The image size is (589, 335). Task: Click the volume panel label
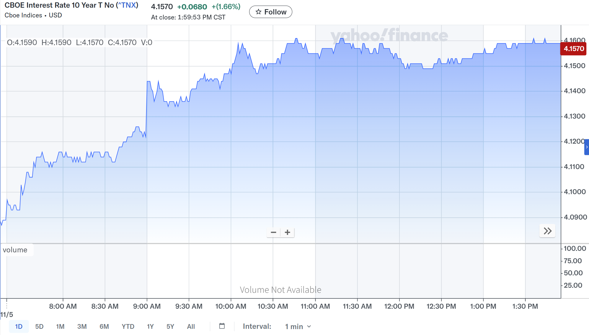pos(15,250)
